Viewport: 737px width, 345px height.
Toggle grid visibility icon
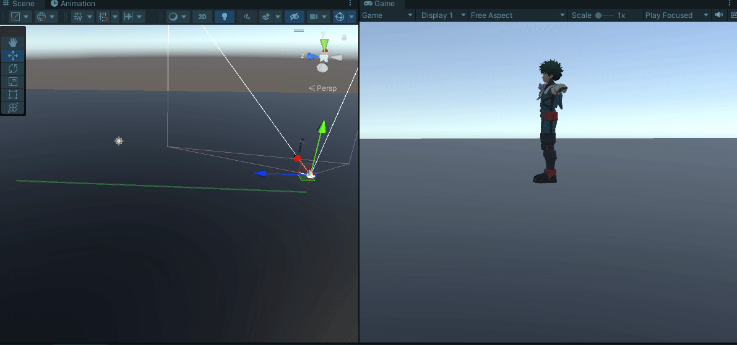click(x=79, y=17)
